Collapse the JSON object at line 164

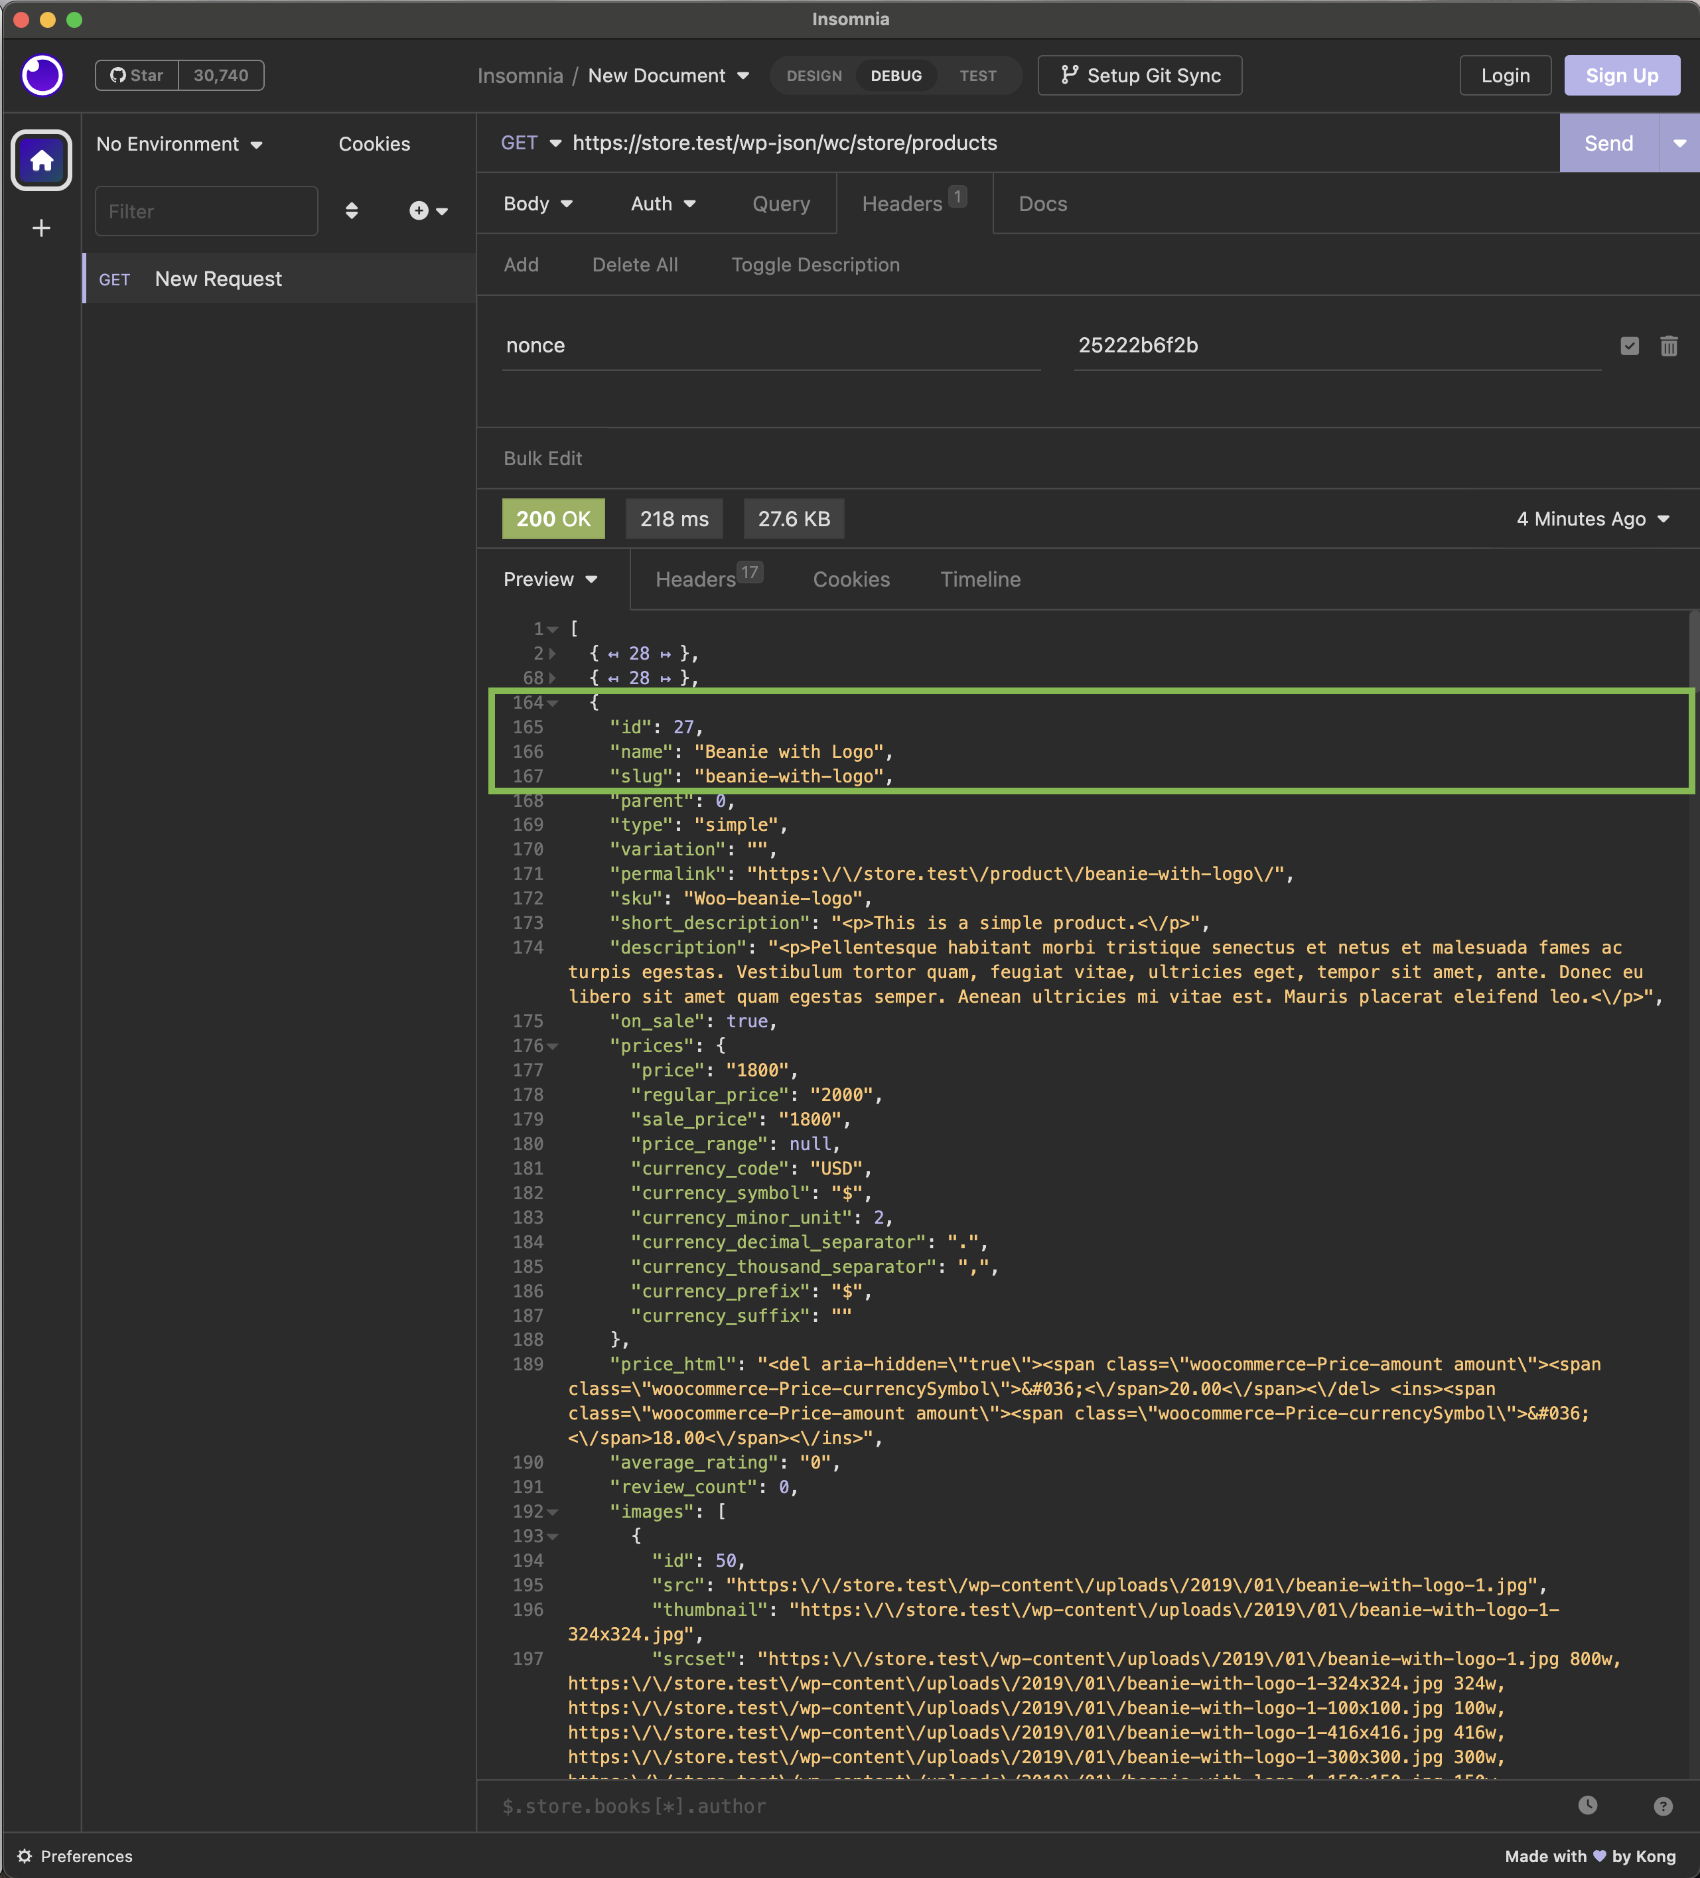553,702
